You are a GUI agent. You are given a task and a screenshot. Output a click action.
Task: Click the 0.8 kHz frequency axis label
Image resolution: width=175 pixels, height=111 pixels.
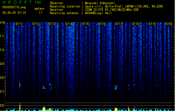tap(2, 78)
